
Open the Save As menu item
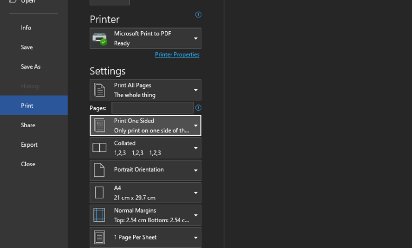tap(31, 66)
